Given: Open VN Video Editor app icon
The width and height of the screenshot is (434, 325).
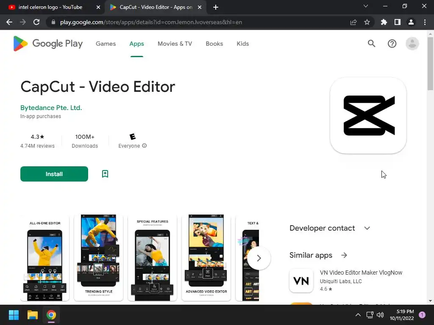Looking at the screenshot, I should pos(301,281).
